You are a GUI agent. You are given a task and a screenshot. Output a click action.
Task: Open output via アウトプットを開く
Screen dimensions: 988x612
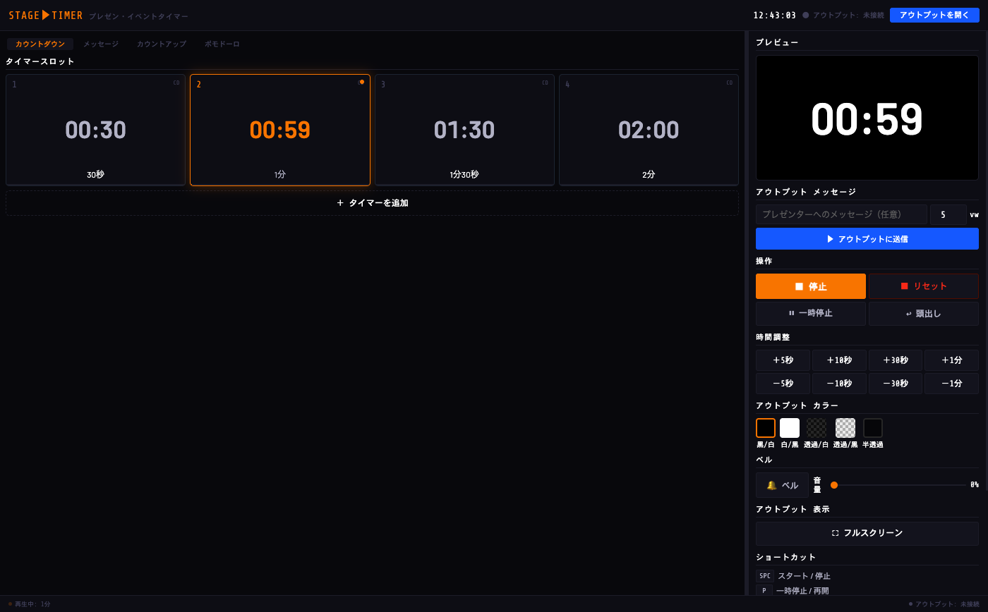pyautogui.click(x=934, y=15)
